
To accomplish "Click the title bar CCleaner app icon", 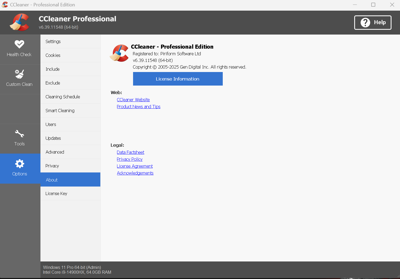I will 5,5.
